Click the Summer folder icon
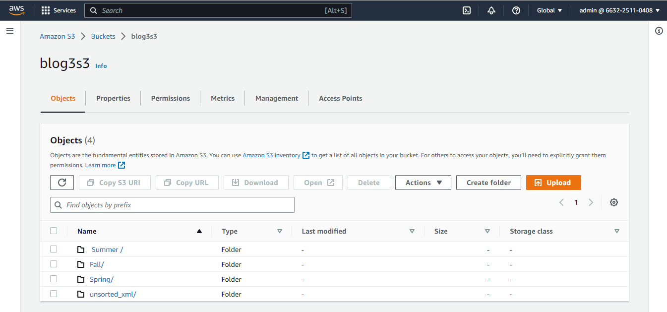667x312 pixels. click(x=81, y=250)
